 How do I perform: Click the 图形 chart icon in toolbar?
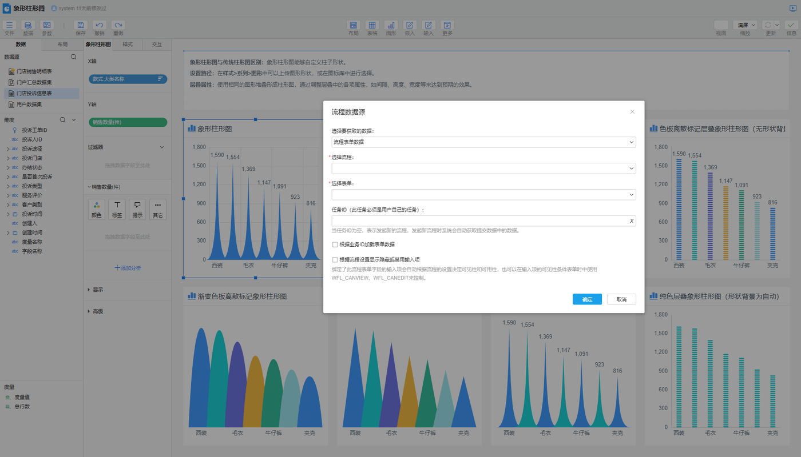coord(391,25)
